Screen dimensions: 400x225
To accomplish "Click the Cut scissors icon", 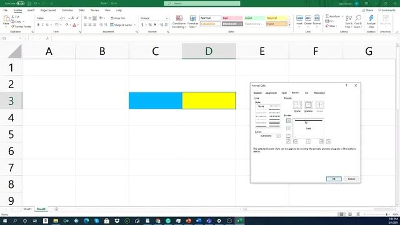I will point(13,17).
